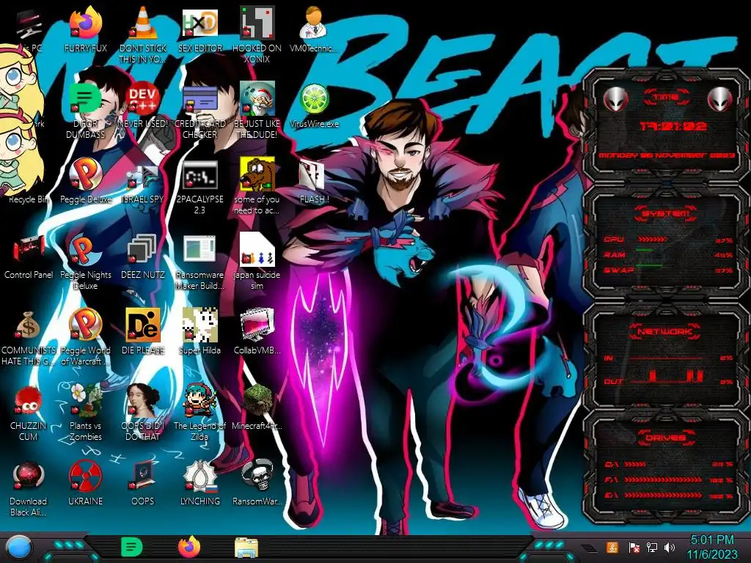Launch the SEX EDITOR hex editor shortcut
This screenshot has width=751, height=563.
point(199,23)
